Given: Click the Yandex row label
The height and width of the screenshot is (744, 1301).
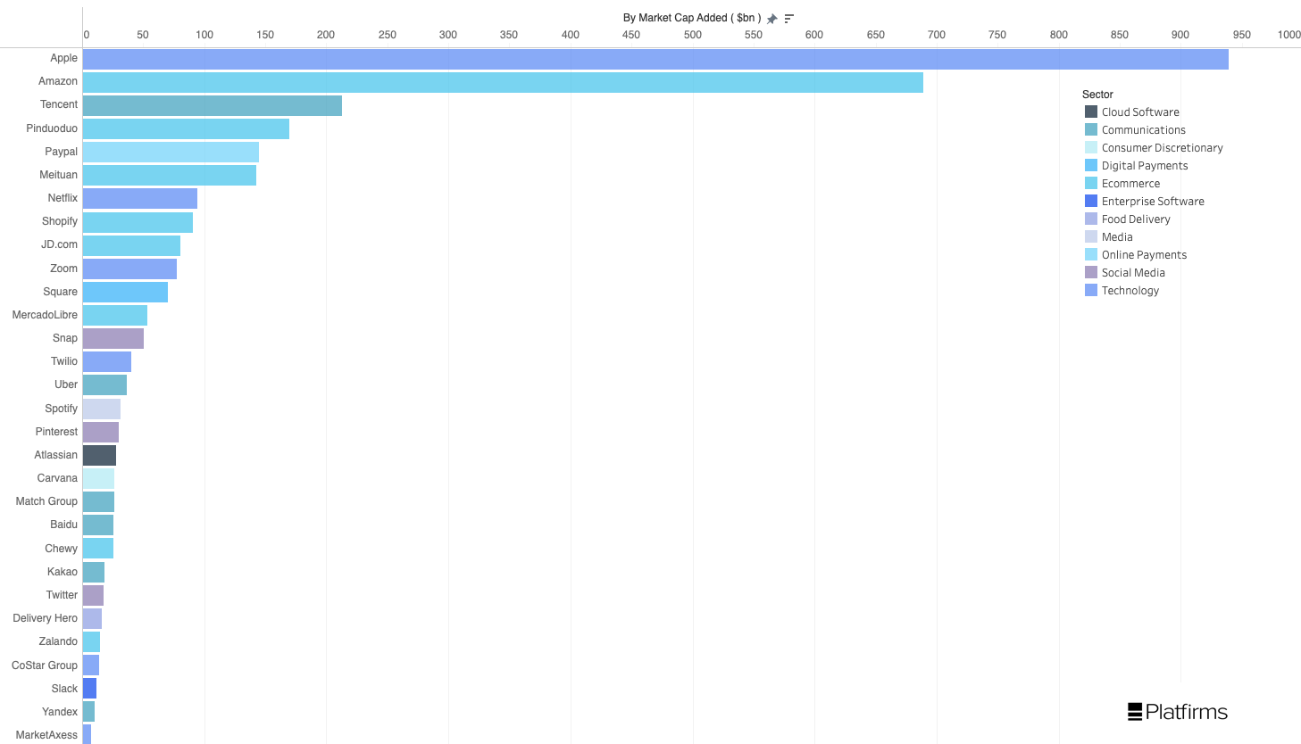Looking at the screenshot, I should [60, 712].
